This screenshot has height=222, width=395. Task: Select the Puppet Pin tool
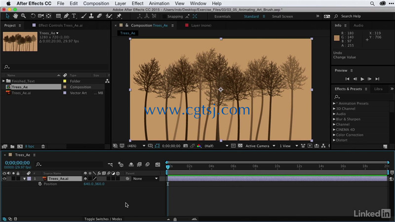tap(119, 16)
